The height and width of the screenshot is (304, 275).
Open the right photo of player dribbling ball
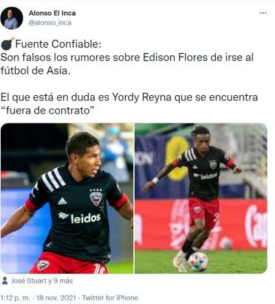point(201,199)
